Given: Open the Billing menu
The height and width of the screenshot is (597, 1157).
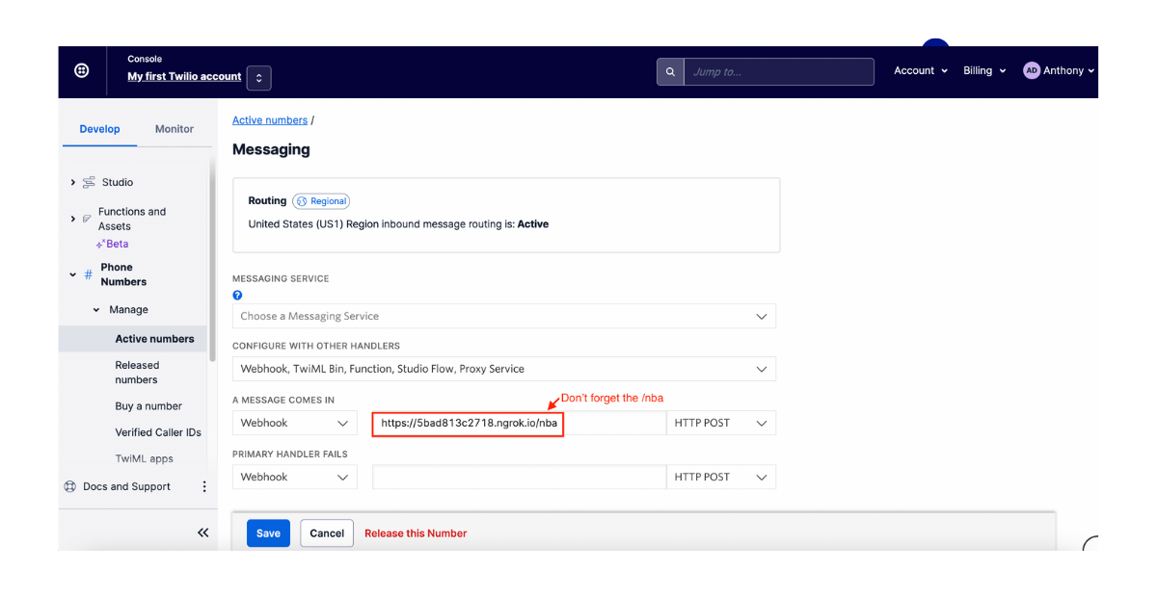Looking at the screenshot, I should (983, 71).
